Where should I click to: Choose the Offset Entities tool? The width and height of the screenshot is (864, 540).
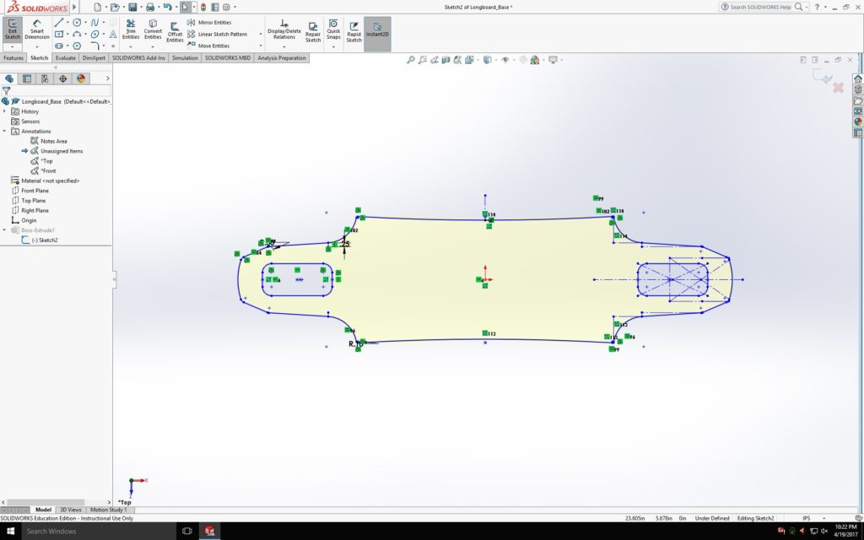click(175, 32)
